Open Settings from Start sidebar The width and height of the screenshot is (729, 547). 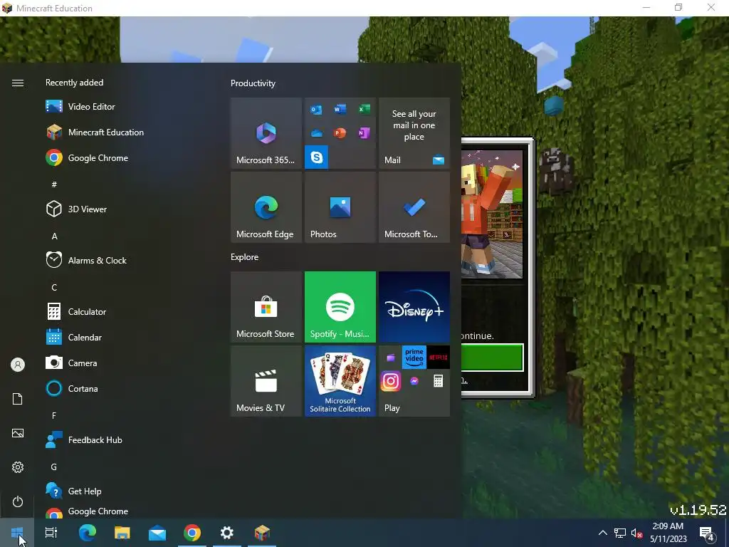click(18, 467)
